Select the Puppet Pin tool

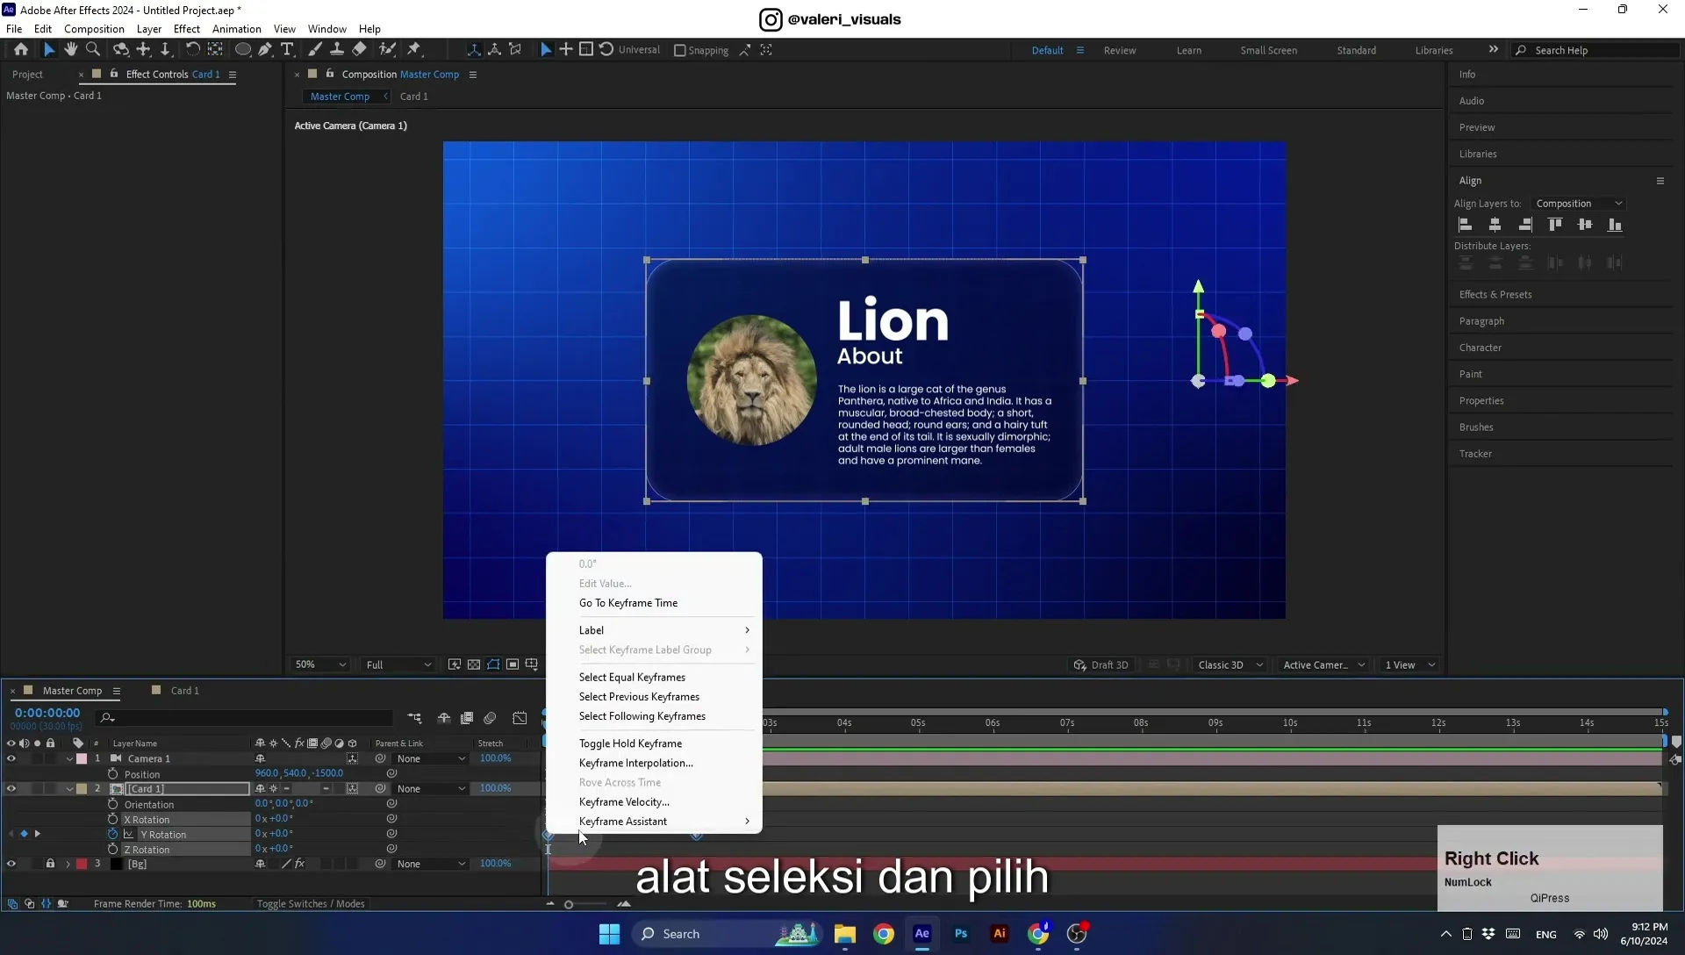click(x=414, y=50)
